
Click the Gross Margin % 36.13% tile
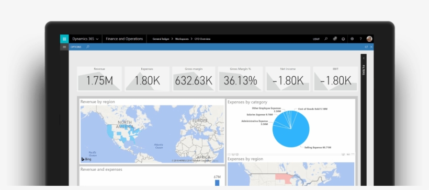(241, 79)
